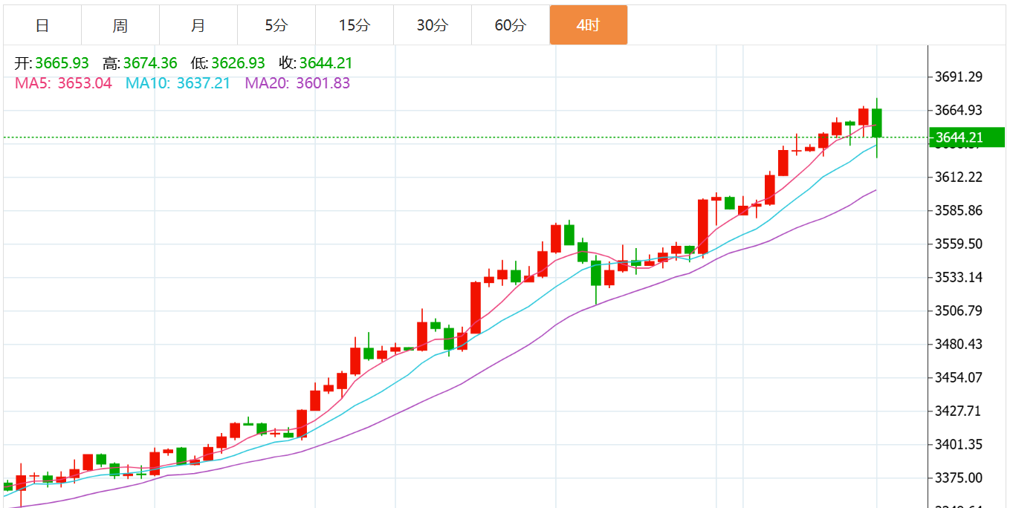
Task: Click the 3664.93 price axis label
Action: click(x=959, y=110)
